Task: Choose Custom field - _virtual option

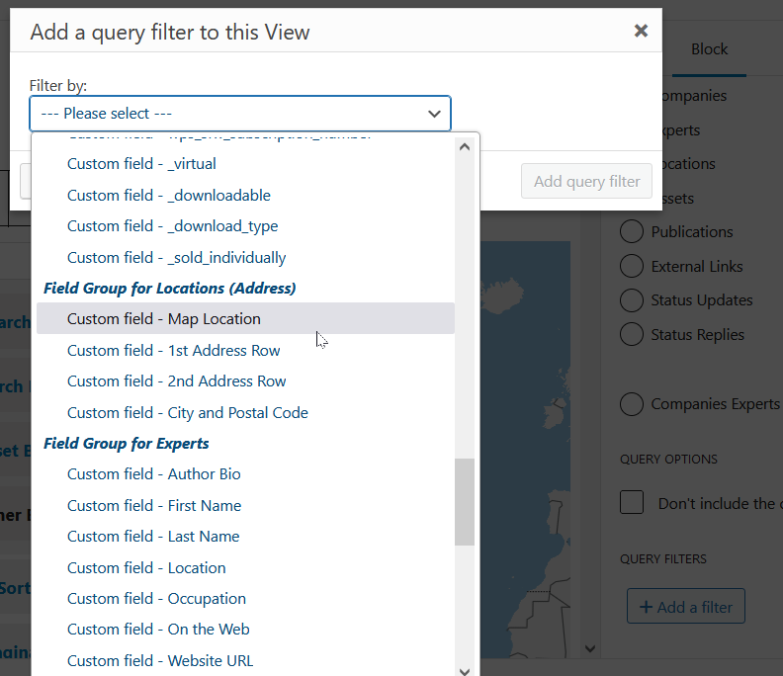Action: pyautogui.click(x=245, y=164)
